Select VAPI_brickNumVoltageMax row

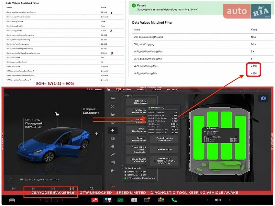click(x=202, y=51)
